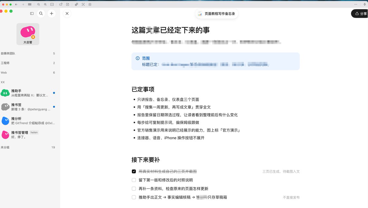Click the pink 推书签管理 avatar icon
368x208 pixels.
pos(5,135)
